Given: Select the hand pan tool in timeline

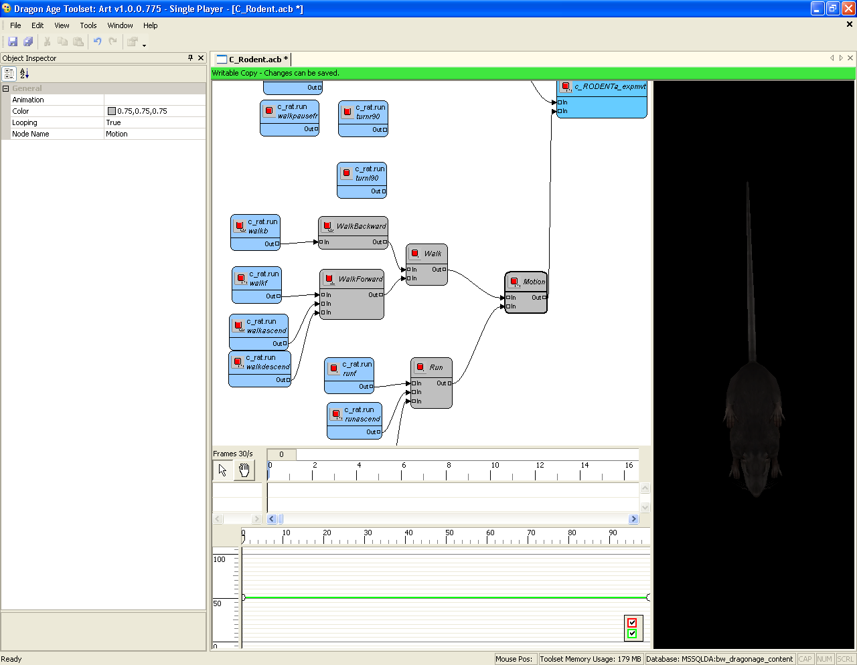Looking at the screenshot, I should (x=244, y=470).
